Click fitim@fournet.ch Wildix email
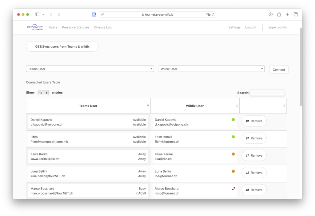The height and width of the screenshot is (216, 315). (167, 142)
